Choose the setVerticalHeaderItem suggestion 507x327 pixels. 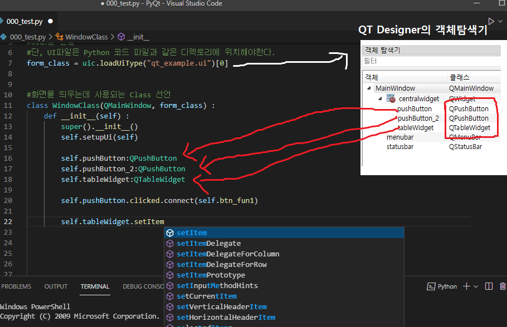point(284,306)
